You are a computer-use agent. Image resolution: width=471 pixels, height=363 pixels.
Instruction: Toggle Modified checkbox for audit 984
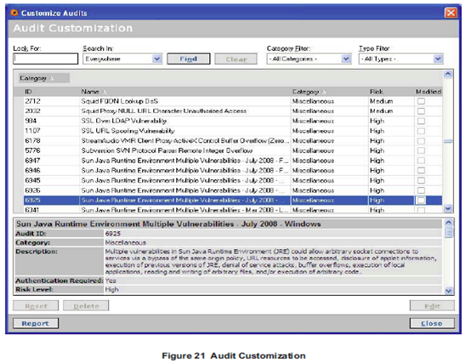pyautogui.click(x=421, y=121)
